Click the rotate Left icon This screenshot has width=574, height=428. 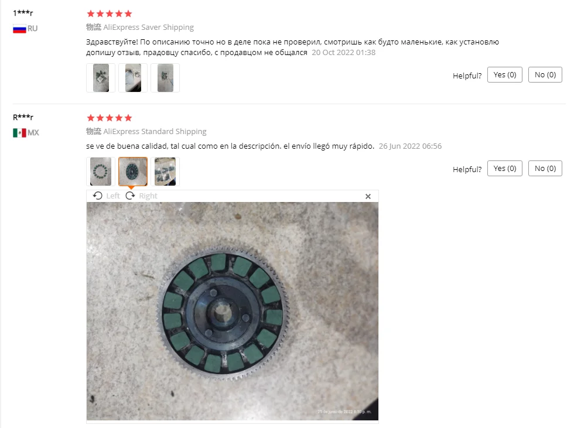tap(98, 196)
